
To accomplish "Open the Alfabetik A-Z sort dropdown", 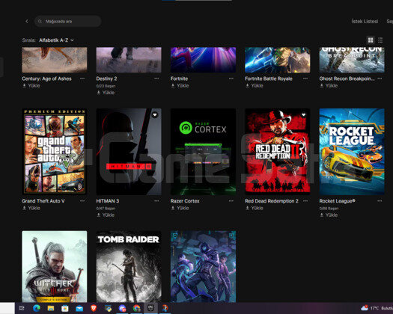I will click(x=56, y=40).
